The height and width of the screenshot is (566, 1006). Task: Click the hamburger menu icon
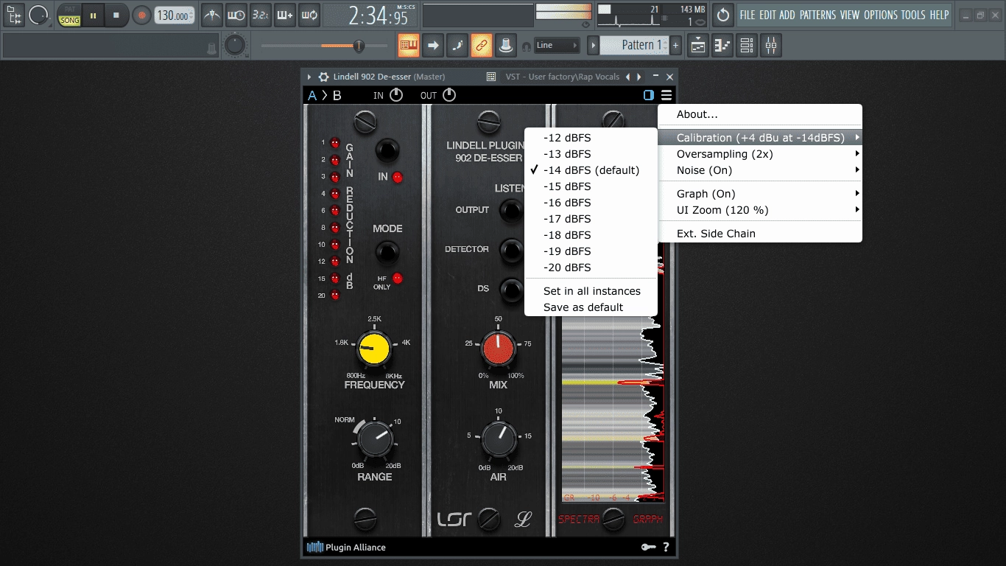tap(666, 95)
